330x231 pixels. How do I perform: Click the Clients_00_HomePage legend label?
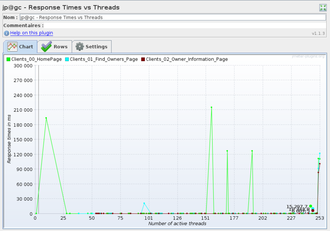pos(37,59)
